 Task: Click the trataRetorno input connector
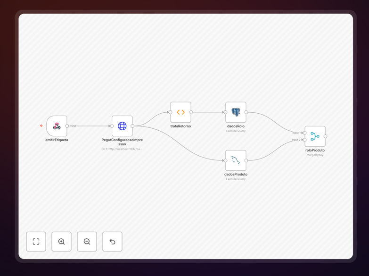[x=171, y=112]
